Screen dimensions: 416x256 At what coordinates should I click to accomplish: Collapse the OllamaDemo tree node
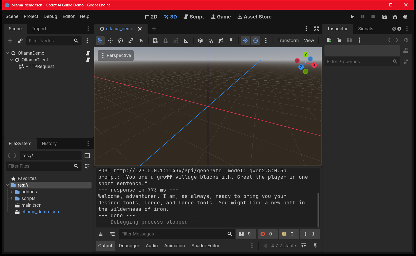[x=8, y=53]
